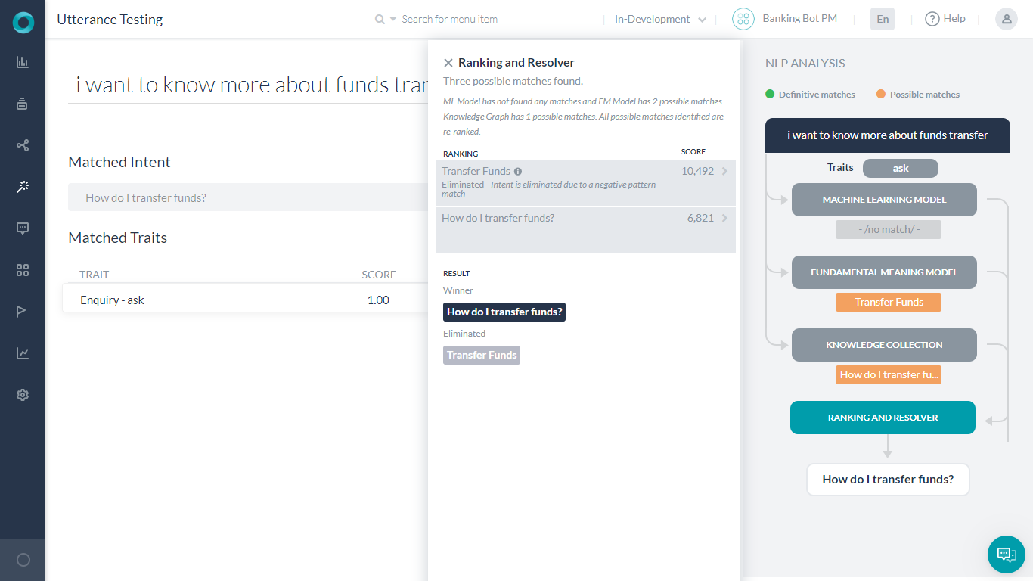The width and height of the screenshot is (1033, 581).
Task: Click the Search for menu item field
Action: pos(495,20)
